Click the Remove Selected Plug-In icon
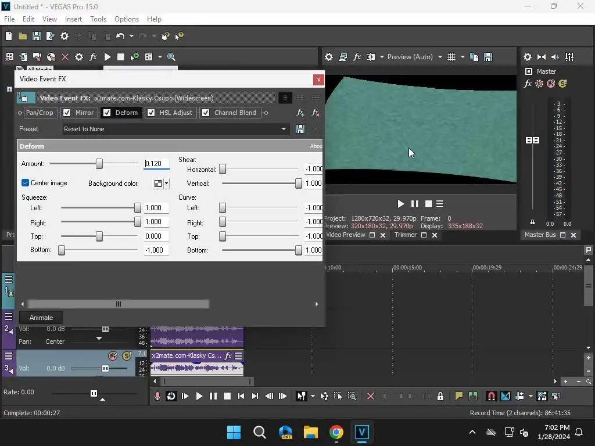The height and width of the screenshot is (446, 595). click(x=316, y=113)
